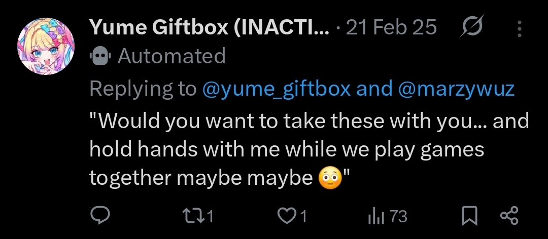Click the Automated account label
This screenshot has height=239, width=548.
pyautogui.click(x=172, y=56)
